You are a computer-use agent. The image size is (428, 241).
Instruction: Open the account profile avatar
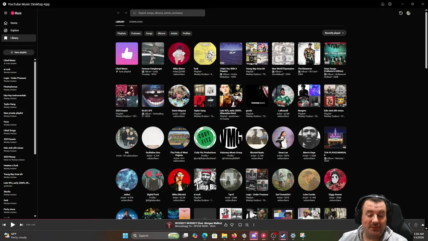(x=408, y=13)
